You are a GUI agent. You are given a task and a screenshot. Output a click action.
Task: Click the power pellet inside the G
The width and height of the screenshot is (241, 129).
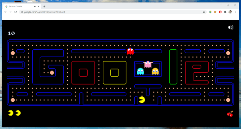click(x=52, y=73)
